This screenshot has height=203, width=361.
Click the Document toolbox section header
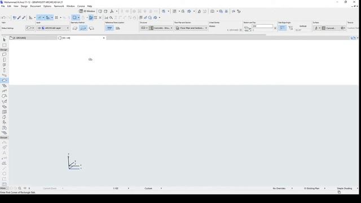click(4, 138)
